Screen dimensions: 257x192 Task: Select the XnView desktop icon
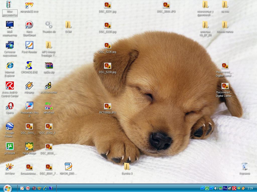click(10, 167)
